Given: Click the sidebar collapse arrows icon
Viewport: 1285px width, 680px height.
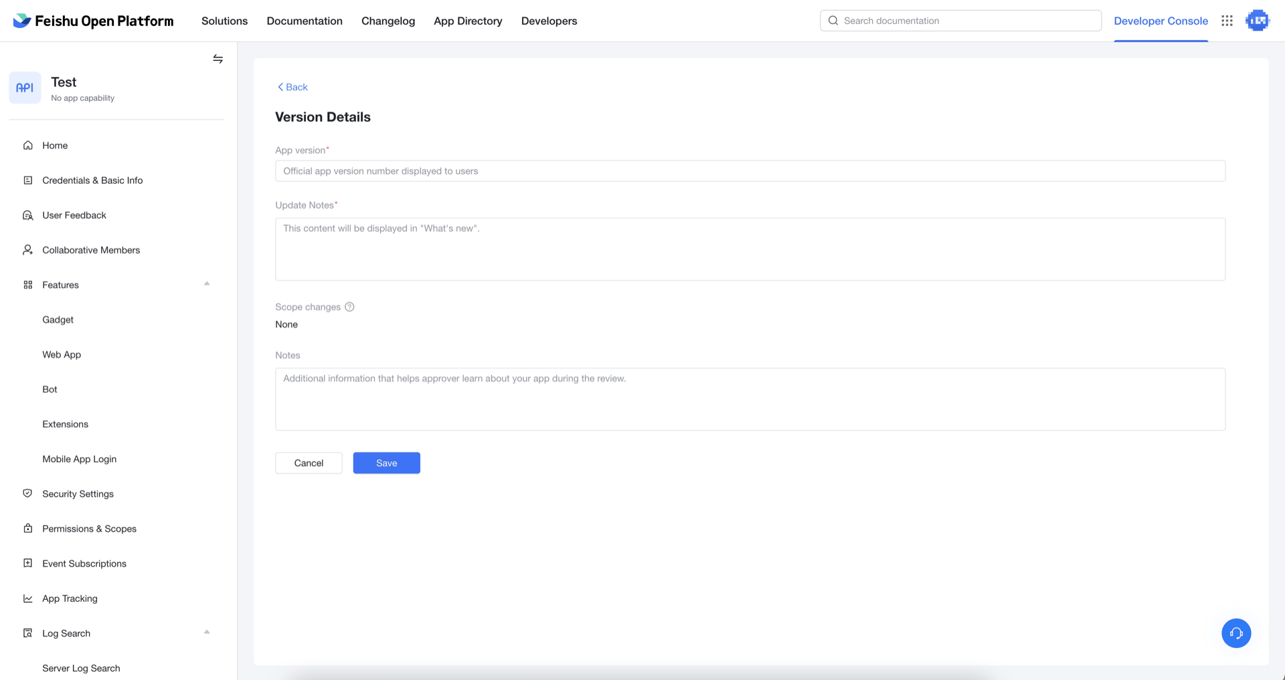Looking at the screenshot, I should (218, 59).
